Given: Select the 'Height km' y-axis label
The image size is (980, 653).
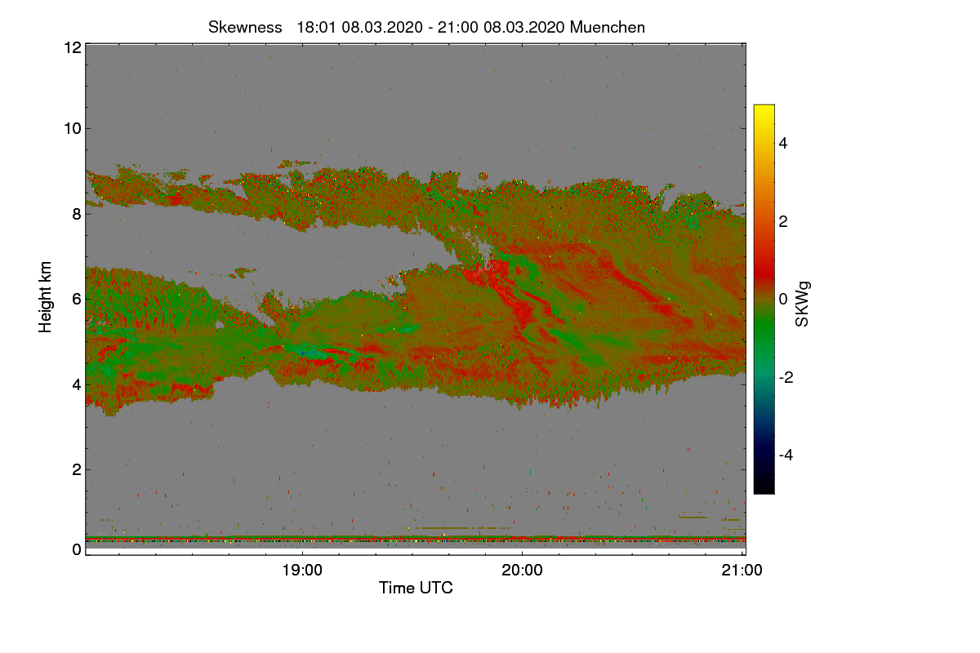Looking at the screenshot, I should point(46,299).
